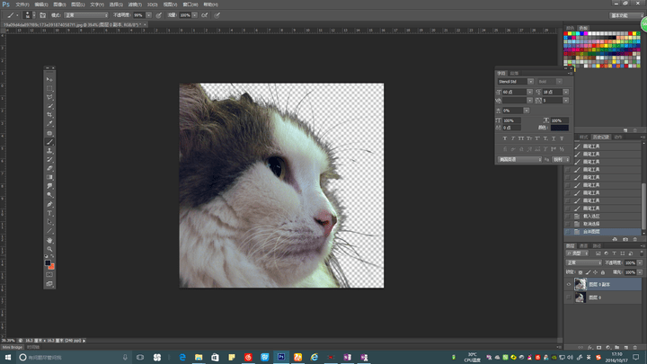Open Photoshop from the Windows taskbar

pos(283,357)
